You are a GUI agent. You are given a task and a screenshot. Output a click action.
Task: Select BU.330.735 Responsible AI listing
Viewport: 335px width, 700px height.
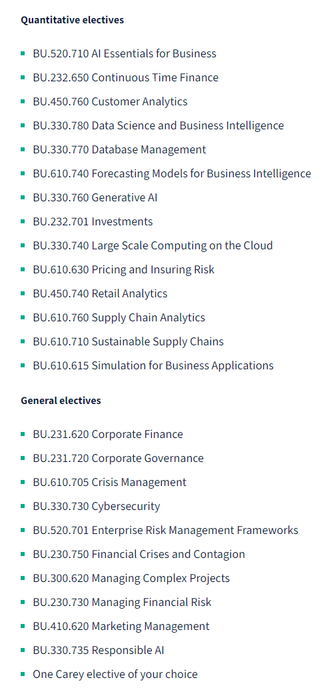click(99, 651)
